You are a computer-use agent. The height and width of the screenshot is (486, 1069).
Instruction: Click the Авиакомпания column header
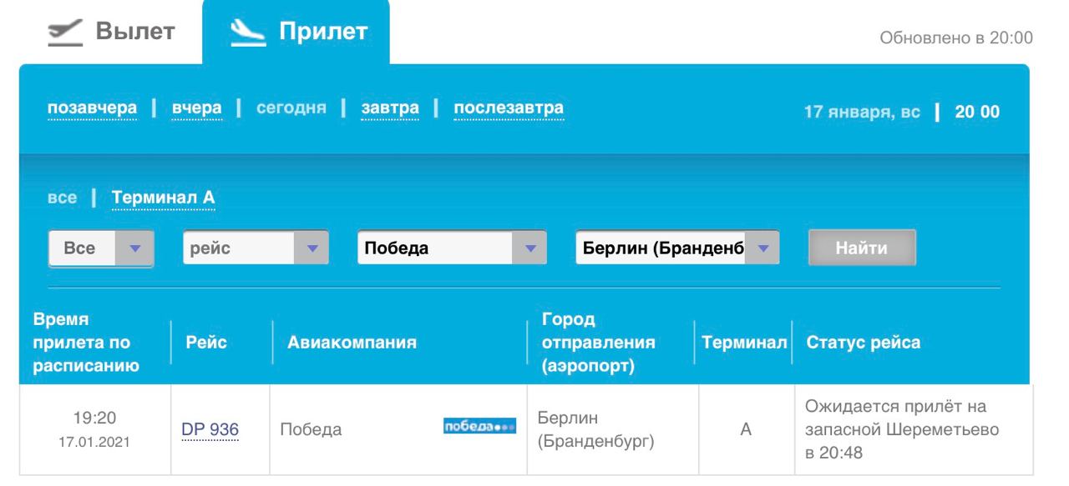[x=352, y=343]
